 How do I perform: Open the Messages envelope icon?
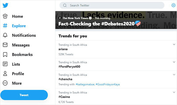tap(5, 45)
